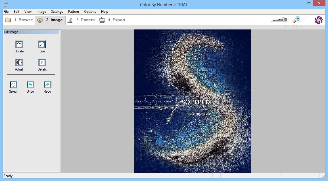Go to the 3. Pattern step

(x=82, y=20)
